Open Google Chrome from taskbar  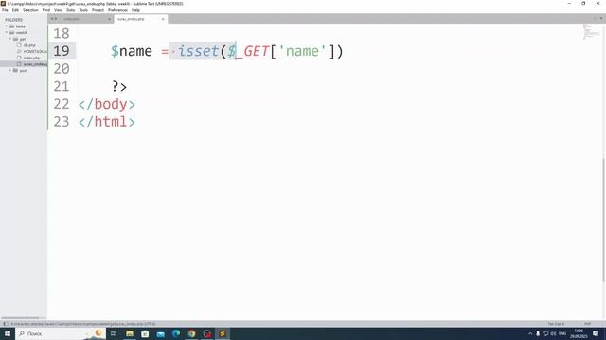tap(191, 333)
